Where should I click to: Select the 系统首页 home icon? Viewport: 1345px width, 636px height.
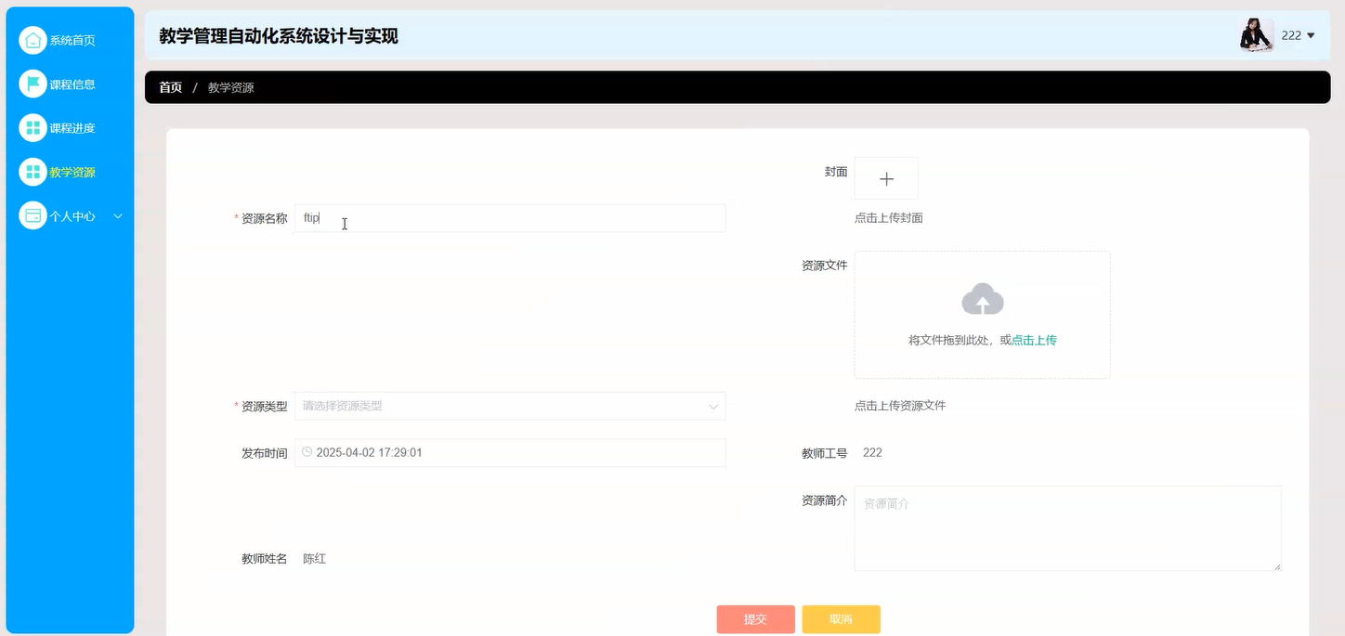33,40
